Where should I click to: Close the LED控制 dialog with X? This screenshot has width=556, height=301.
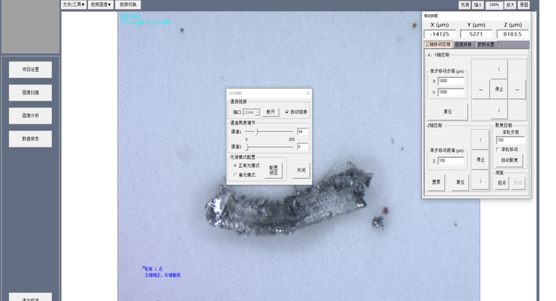(x=308, y=93)
